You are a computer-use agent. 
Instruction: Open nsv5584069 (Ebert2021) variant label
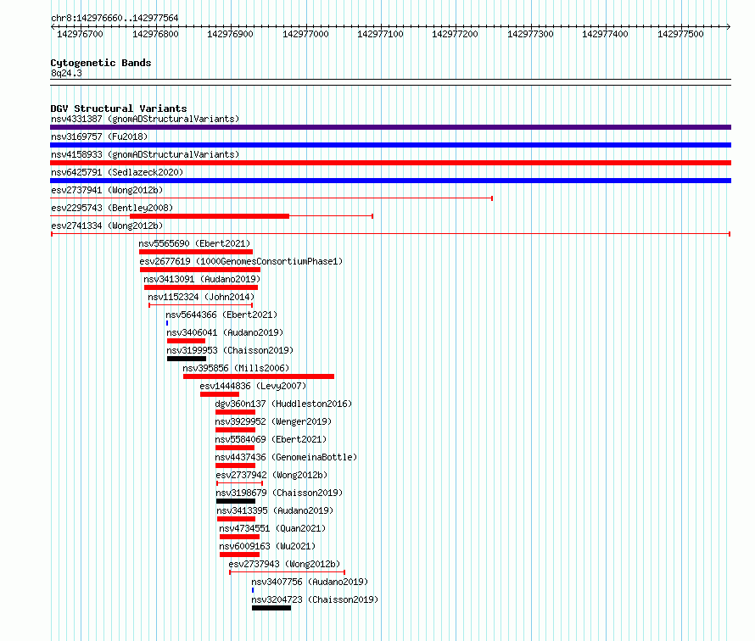click(x=271, y=439)
